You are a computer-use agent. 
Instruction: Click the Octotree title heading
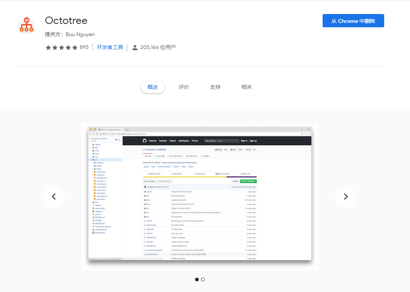pyautogui.click(x=66, y=21)
